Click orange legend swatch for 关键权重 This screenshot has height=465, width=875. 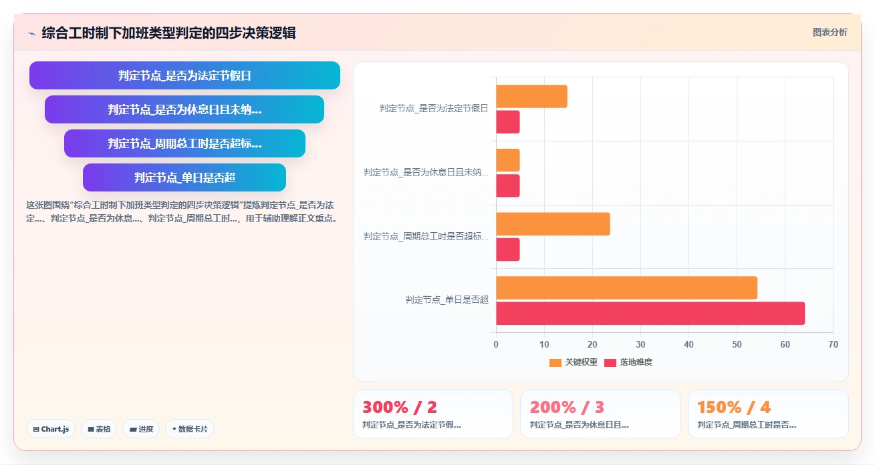point(555,362)
